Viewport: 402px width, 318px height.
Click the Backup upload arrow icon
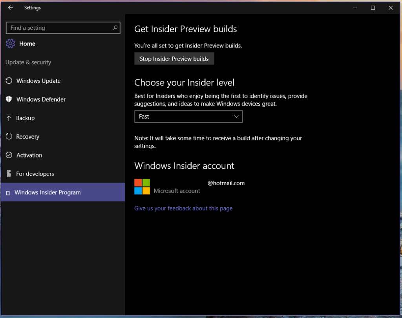click(9, 118)
